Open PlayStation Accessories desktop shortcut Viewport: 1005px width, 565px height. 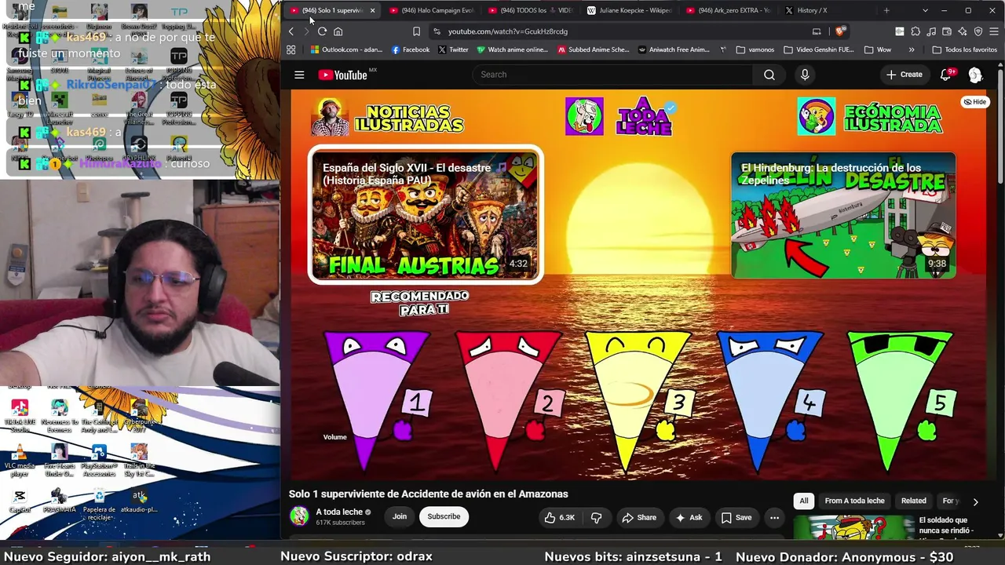point(99,461)
